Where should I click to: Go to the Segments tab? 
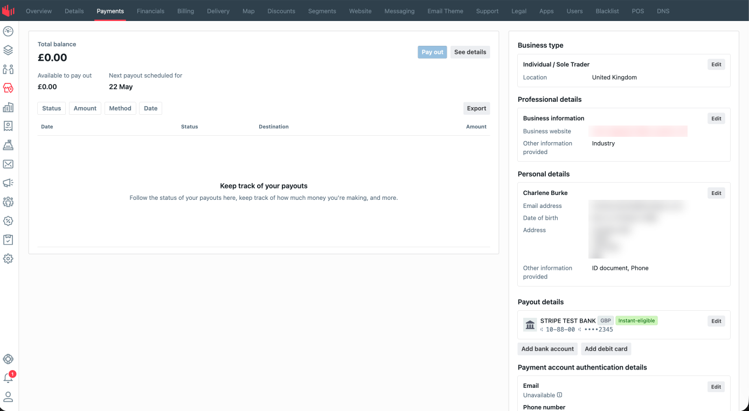[x=322, y=11]
